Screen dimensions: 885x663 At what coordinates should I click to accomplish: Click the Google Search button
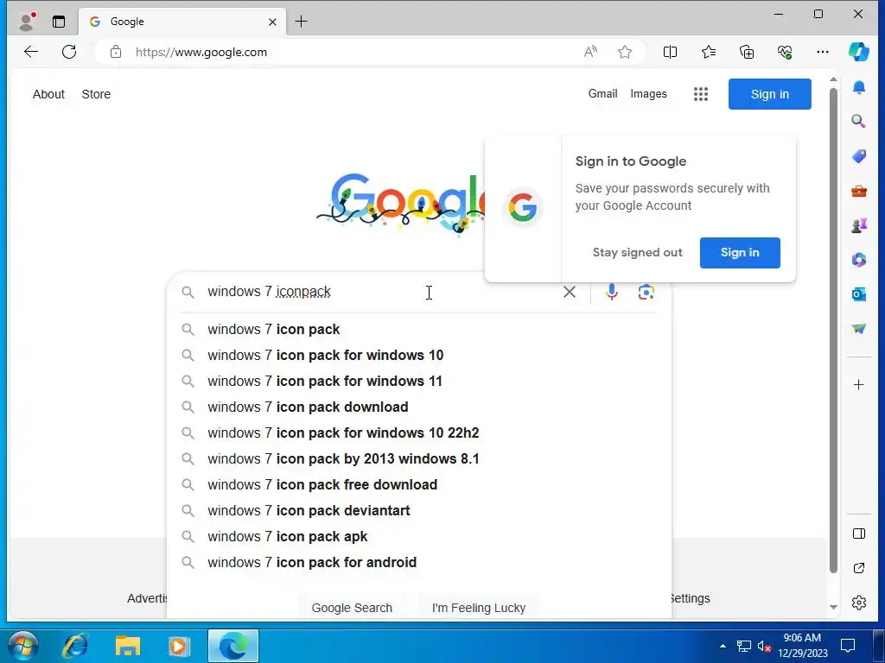[352, 607]
